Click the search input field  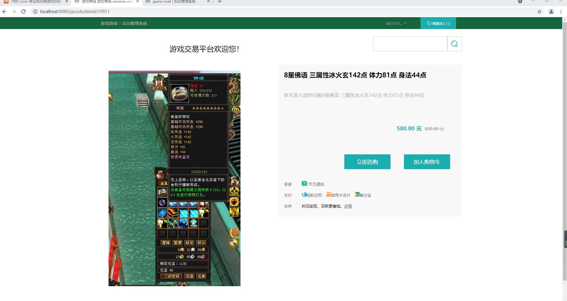[x=410, y=44]
